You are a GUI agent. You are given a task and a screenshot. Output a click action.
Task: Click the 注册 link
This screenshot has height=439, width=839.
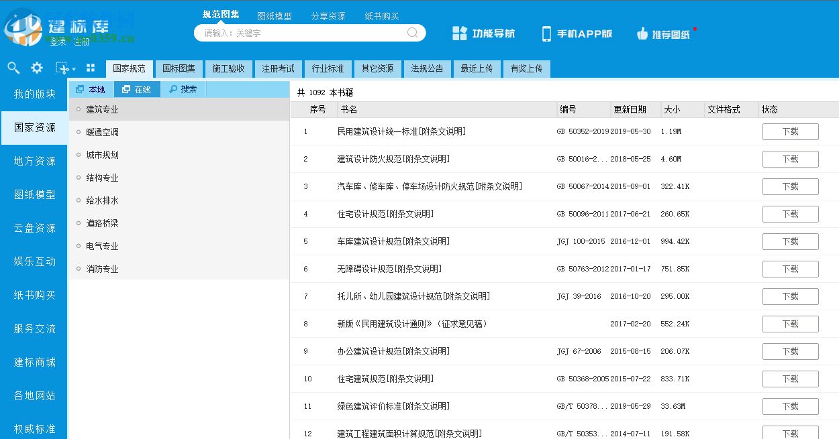(x=81, y=42)
